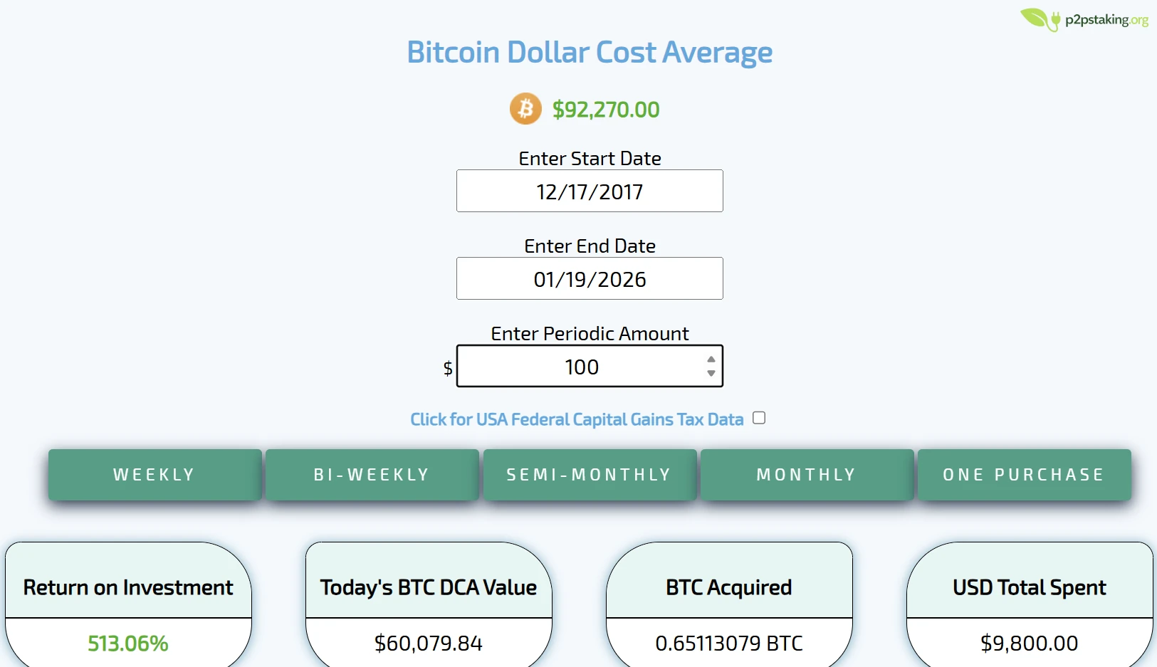Select the BI-WEEKLY purchase frequency button
The width and height of the screenshot is (1157, 667).
pos(372,474)
